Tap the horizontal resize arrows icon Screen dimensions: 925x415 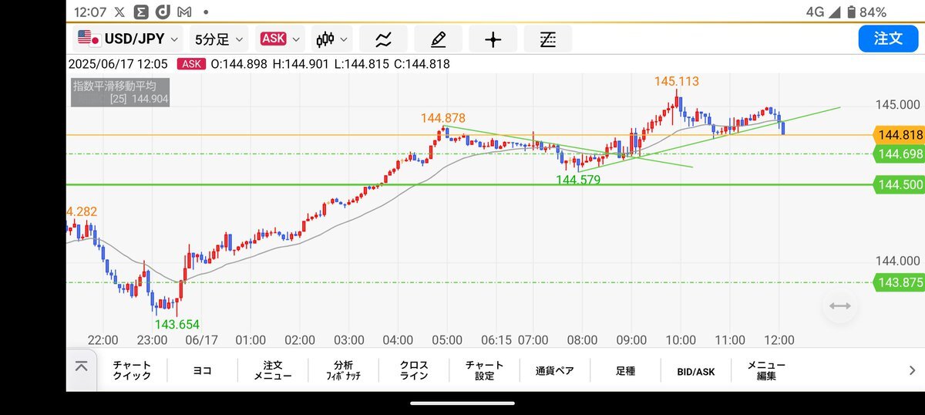coord(839,306)
